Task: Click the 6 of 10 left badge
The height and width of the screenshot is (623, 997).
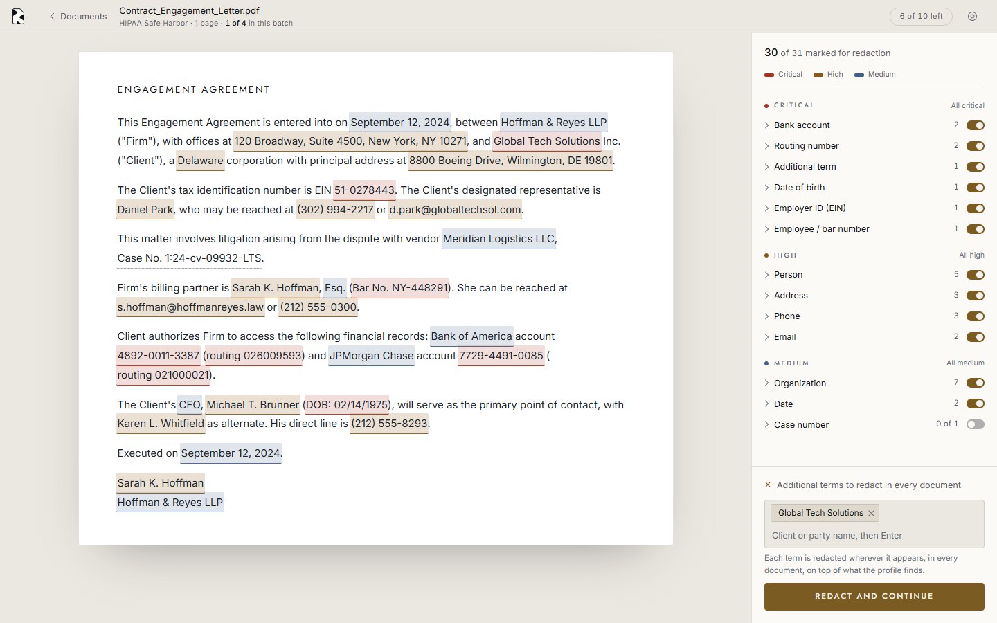Action: tap(921, 17)
